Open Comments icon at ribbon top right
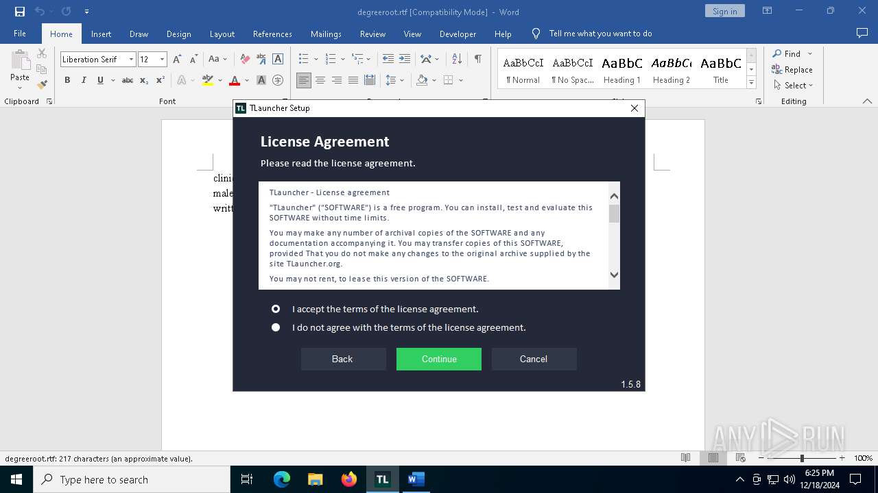 pos(862,33)
